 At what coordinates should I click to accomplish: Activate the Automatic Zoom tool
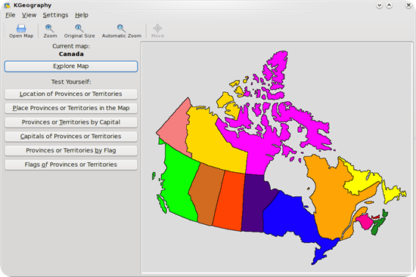coord(121,29)
